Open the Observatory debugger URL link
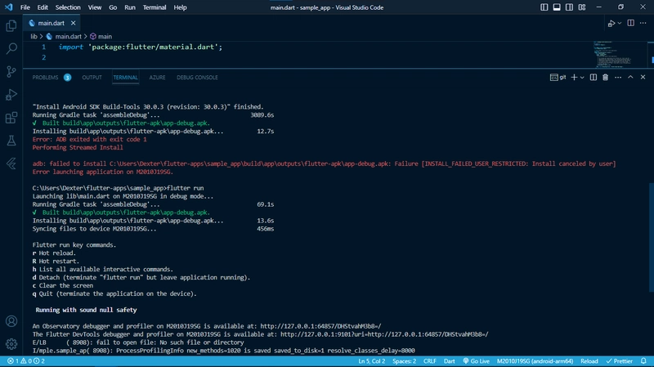Screen dimensions: 654x367 pyautogui.click(x=320, y=326)
